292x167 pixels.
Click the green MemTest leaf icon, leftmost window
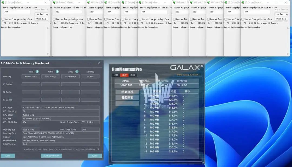(2, 2)
